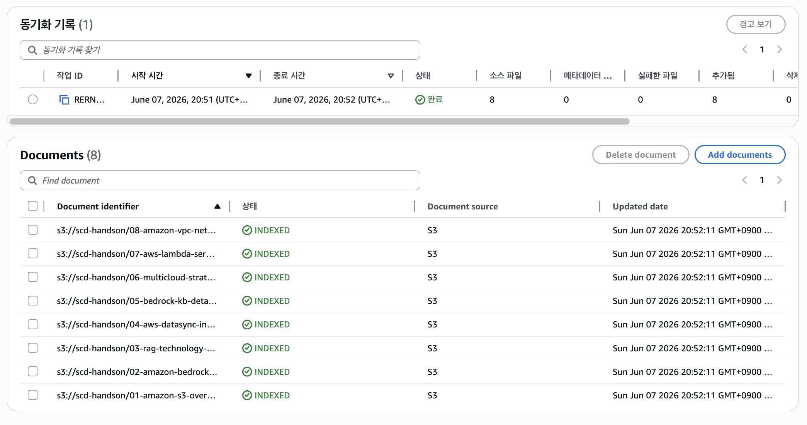Click the Document source column header
Screen dimensions: 807x425
[462, 206]
